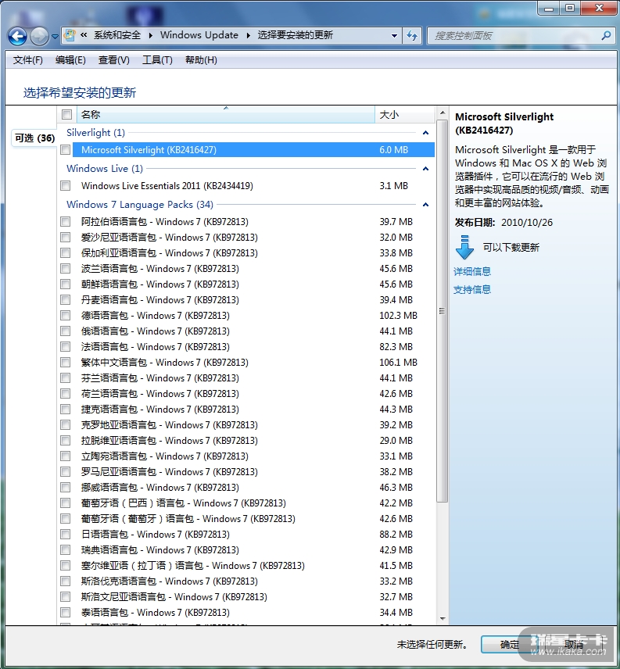Open the recent pages dropdown arrow
620x669 pixels.
[55, 37]
